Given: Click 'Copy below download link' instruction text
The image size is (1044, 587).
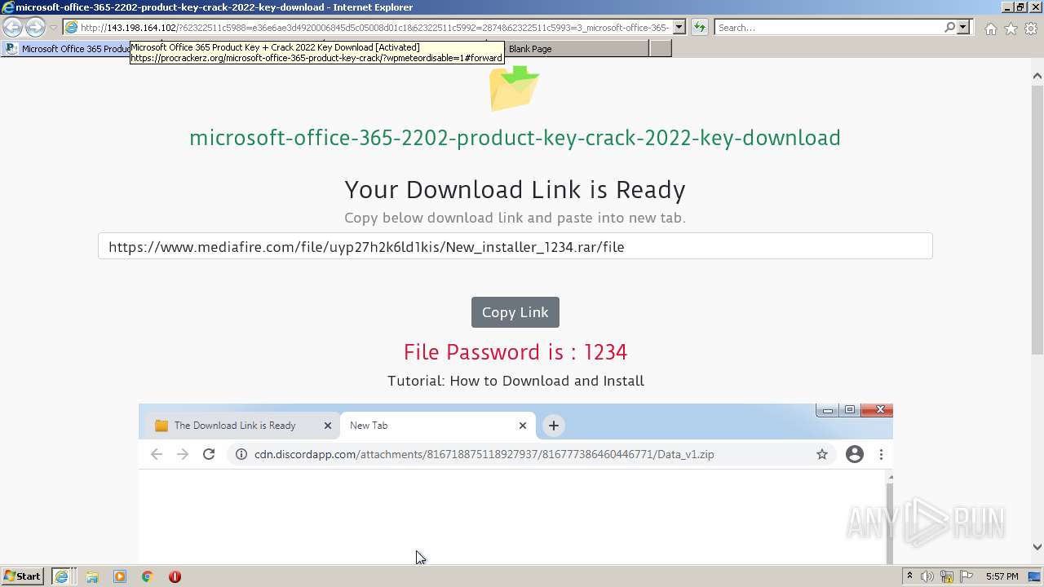Looking at the screenshot, I should coord(515,218).
